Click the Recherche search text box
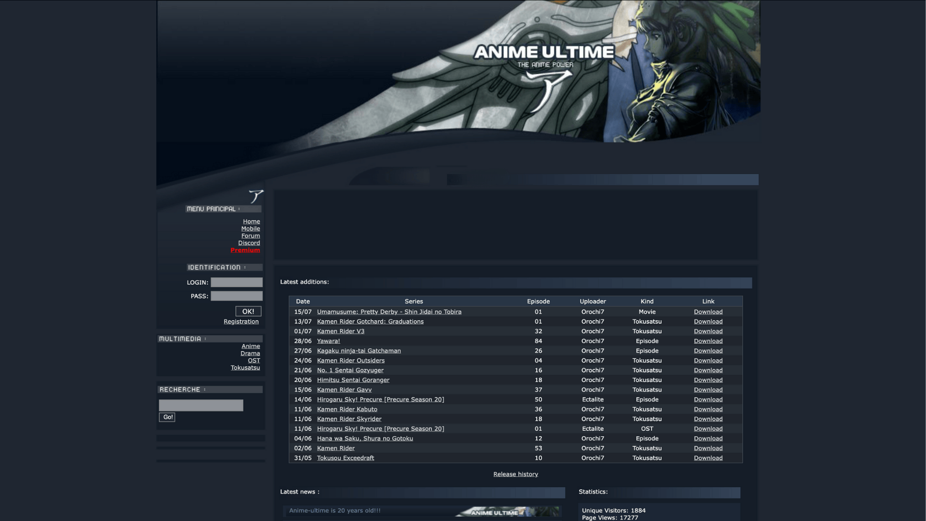The image size is (926, 521). pos(201,405)
